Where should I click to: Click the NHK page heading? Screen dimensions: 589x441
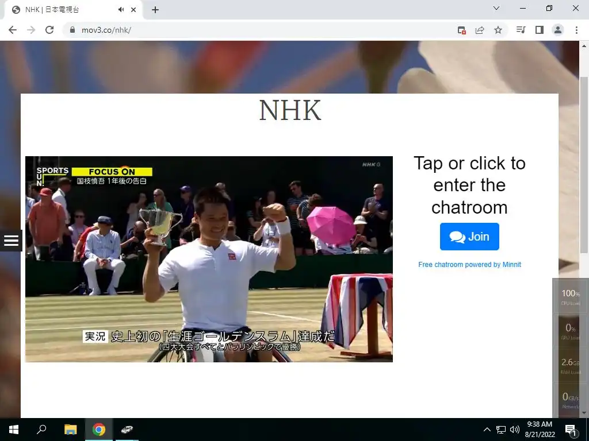(290, 110)
